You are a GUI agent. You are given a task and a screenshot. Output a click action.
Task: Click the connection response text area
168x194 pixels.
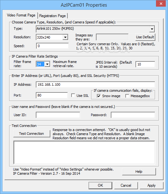[x=84, y=153]
